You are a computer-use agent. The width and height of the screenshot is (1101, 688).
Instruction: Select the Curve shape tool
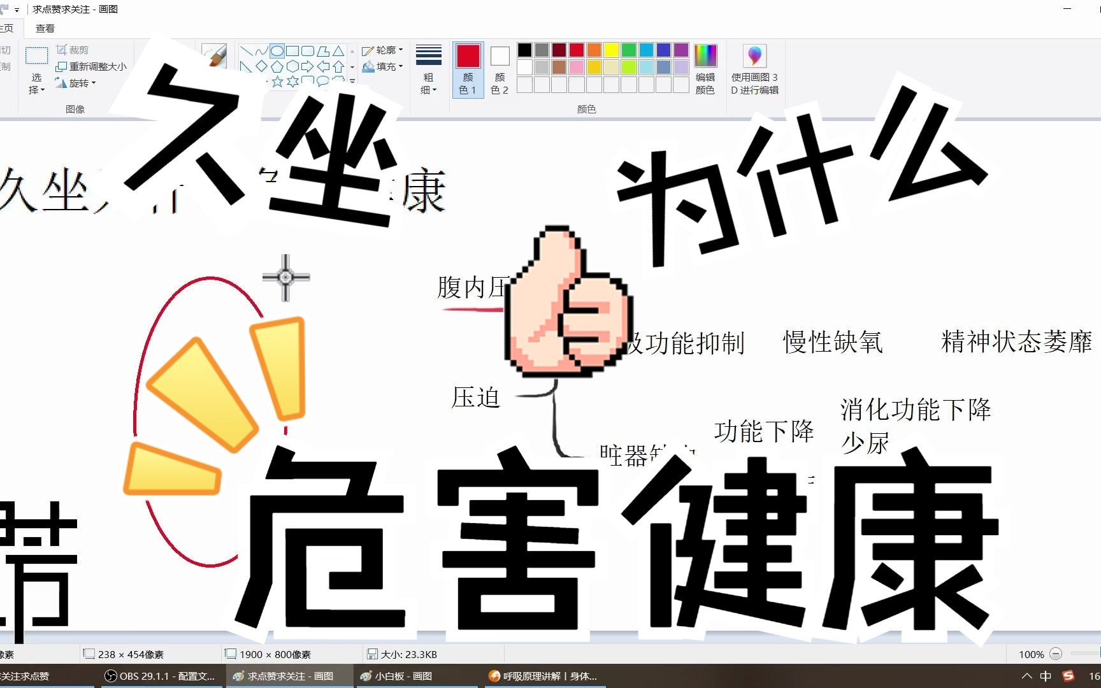tap(261, 51)
